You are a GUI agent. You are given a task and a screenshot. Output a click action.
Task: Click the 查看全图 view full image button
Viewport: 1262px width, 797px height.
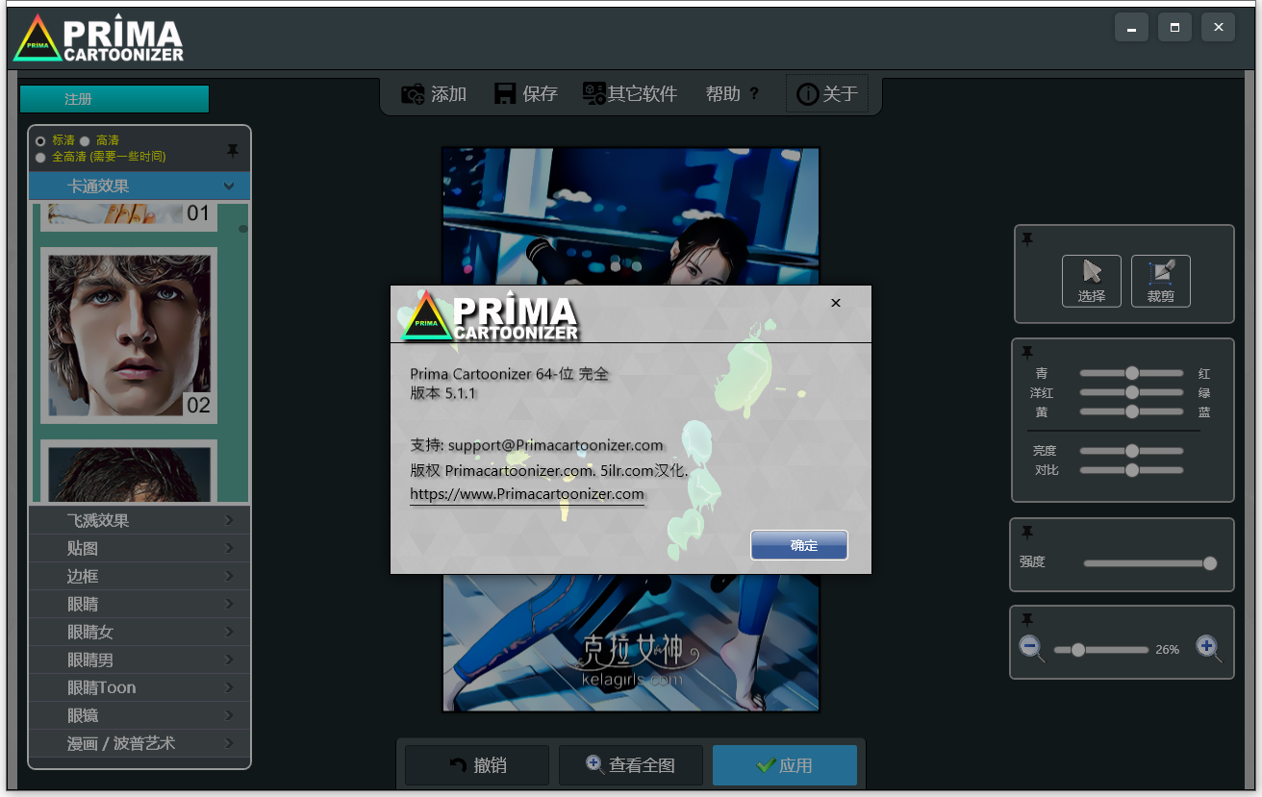pyautogui.click(x=631, y=765)
